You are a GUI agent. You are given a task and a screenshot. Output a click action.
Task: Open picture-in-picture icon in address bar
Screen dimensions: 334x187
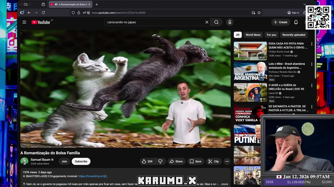click(253, 12)
